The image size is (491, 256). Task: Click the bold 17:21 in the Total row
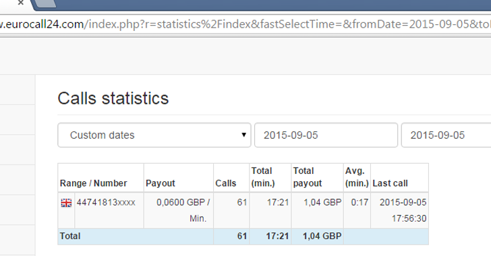277,236
